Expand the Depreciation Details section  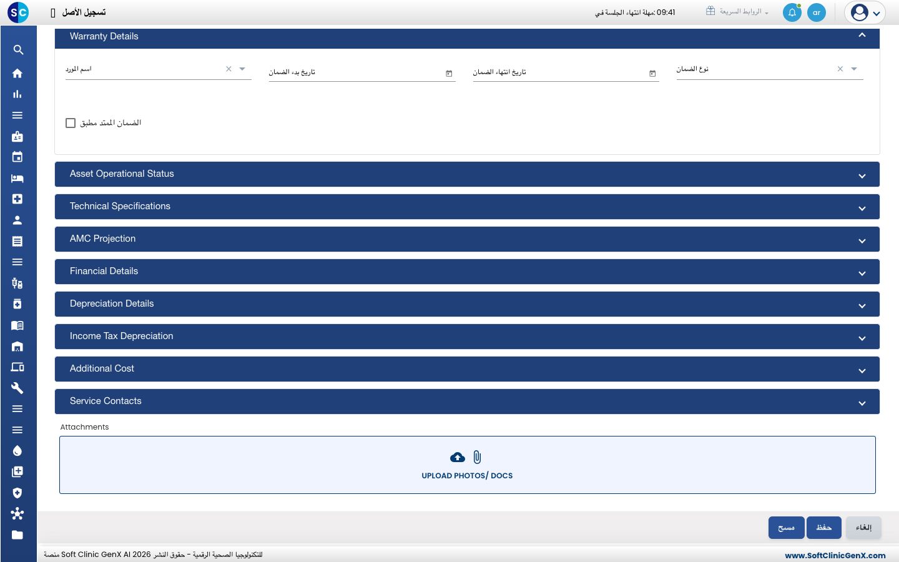[x=467, y=304]
